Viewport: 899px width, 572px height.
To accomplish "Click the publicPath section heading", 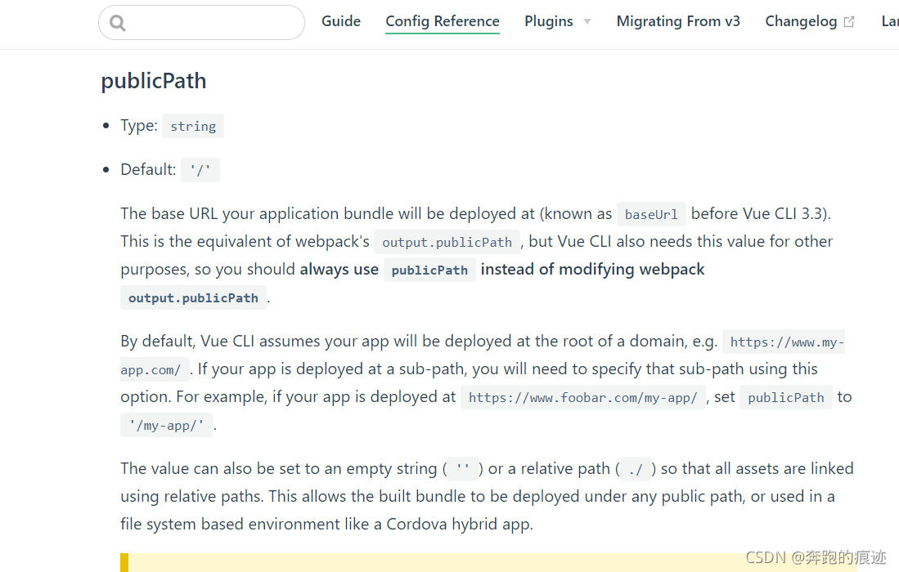I will (x=154, y=81).
